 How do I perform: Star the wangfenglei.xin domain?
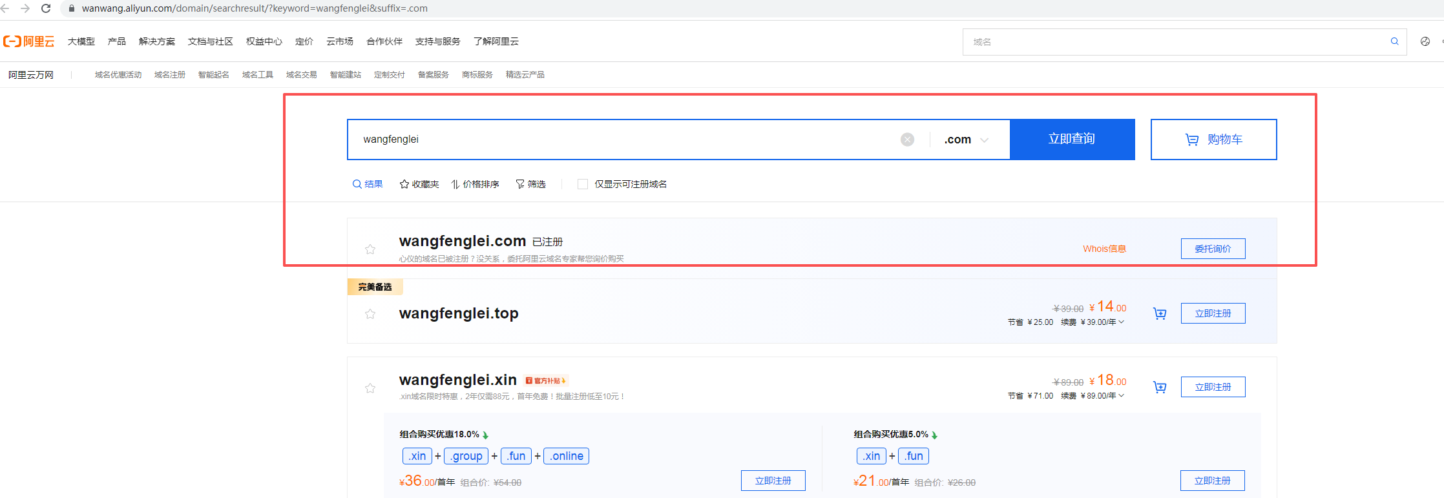[370, 388]
